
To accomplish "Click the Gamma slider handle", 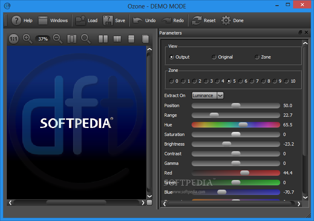I will 236,163.
